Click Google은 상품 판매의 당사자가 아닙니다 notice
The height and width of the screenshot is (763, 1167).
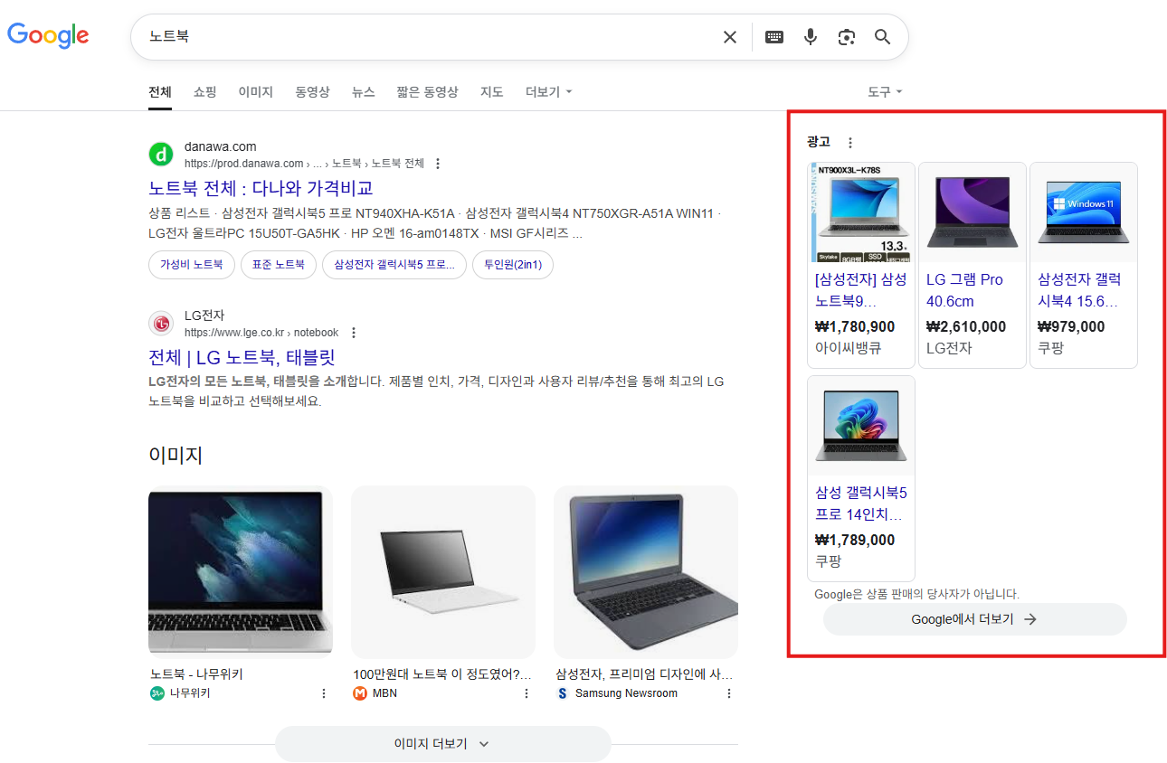pos(916,594)
